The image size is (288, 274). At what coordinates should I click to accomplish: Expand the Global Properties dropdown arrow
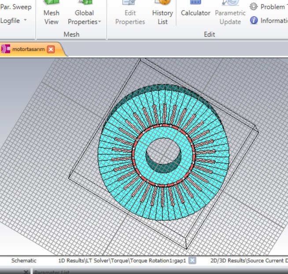[100, 22]
